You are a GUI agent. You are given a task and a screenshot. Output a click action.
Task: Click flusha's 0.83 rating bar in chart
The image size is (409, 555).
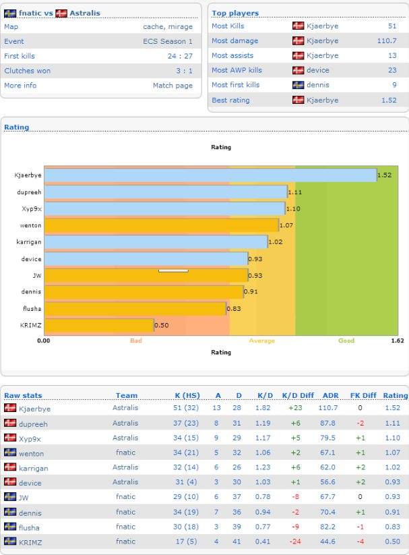[135, 309]
